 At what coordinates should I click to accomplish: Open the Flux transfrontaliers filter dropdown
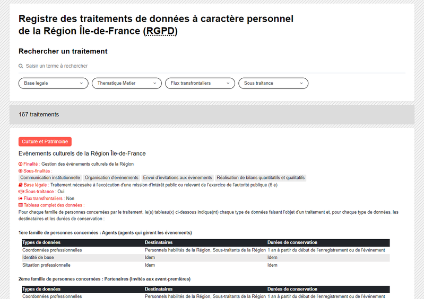coord(200,83)
